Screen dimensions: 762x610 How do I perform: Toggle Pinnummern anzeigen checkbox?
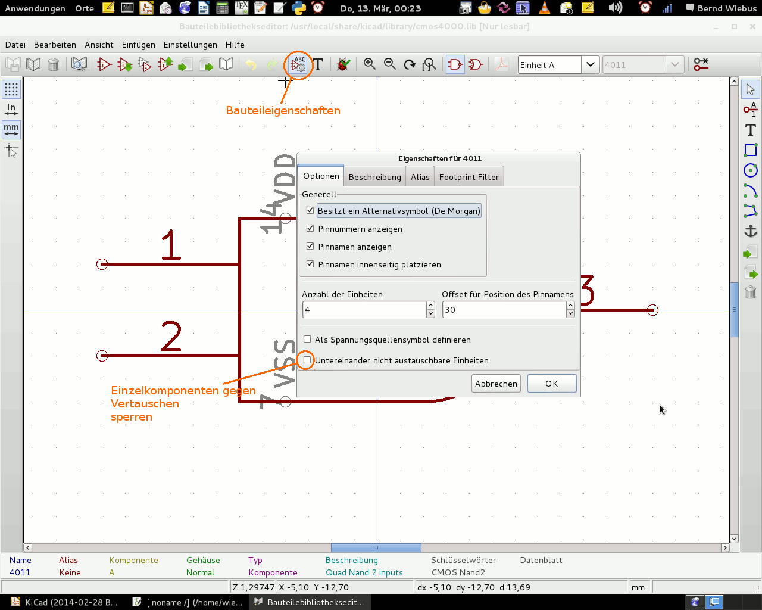[310, 228]
